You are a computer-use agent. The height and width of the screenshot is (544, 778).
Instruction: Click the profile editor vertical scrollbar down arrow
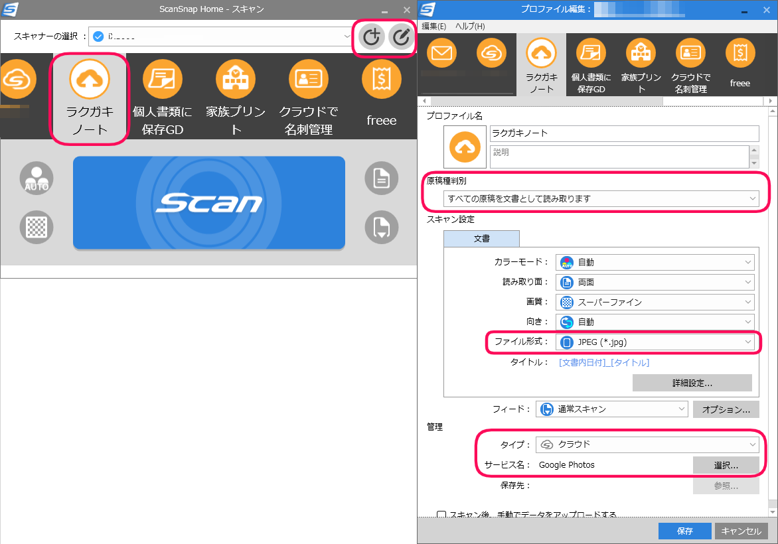[x=773, y=511]
